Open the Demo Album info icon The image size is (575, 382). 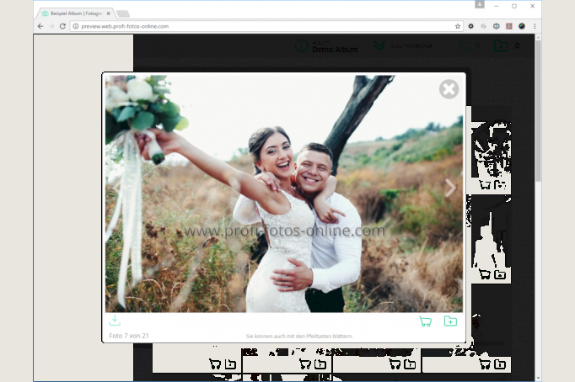pos(302,46)
